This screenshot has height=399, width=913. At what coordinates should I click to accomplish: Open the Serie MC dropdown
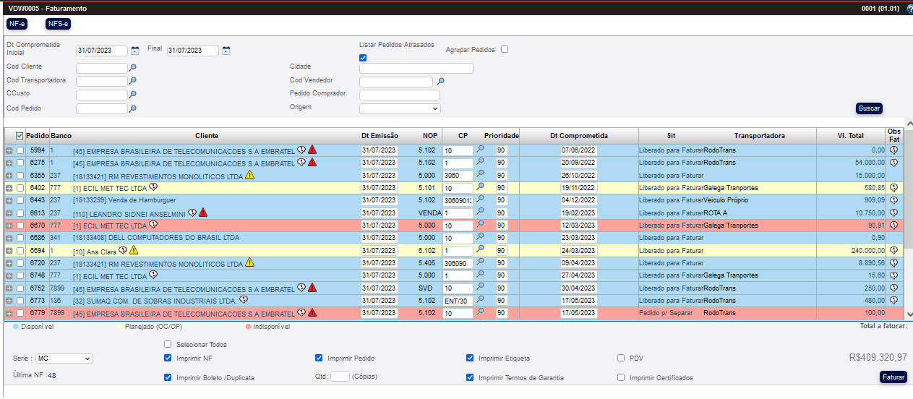point(64,359)
